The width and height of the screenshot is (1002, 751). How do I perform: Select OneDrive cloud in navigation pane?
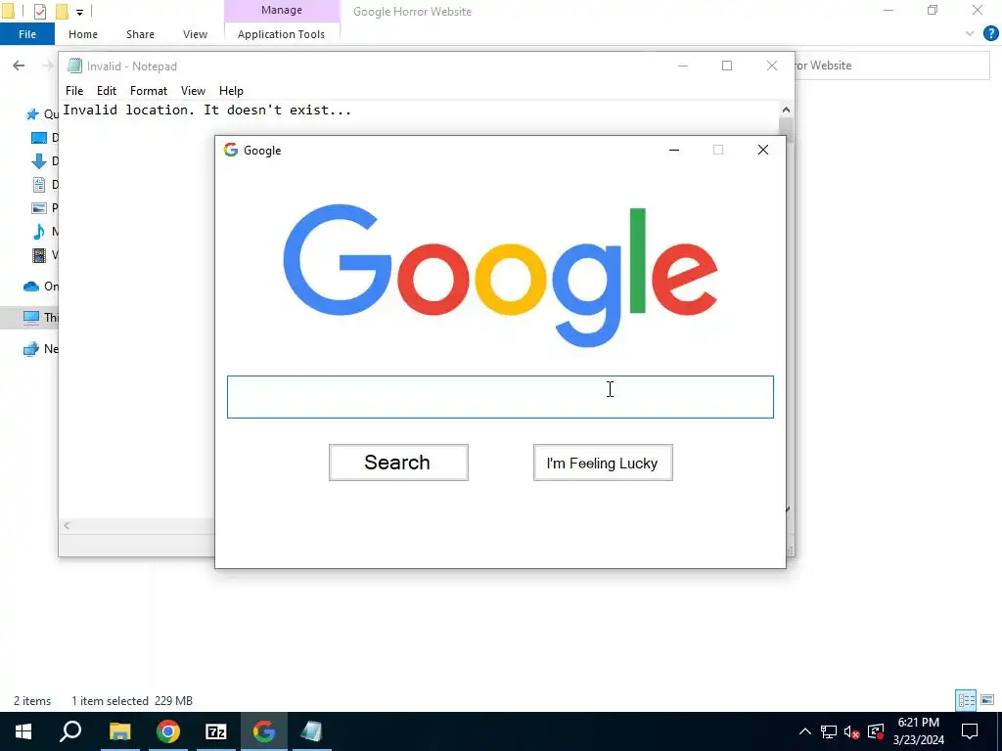(31, 287)
